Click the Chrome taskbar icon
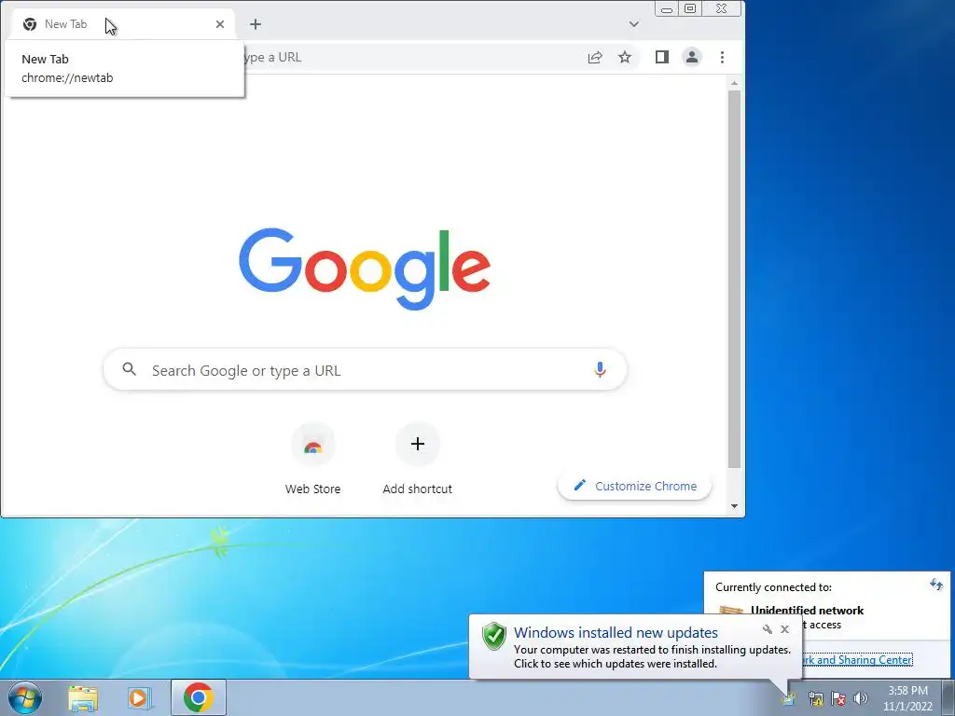This screenshot has height=716, width=955. click(x=199, y=697)
